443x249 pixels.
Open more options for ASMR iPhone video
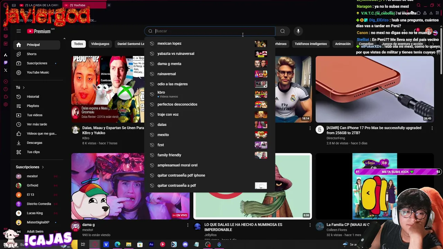click(432, 128)
